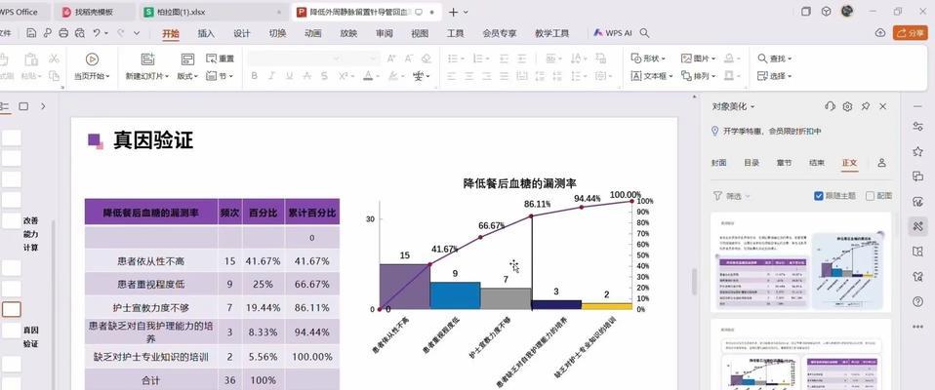The image size is (935, 390).
Task: Click the pin icon in 对象美化 panel
Action: [x=866, y=106]
